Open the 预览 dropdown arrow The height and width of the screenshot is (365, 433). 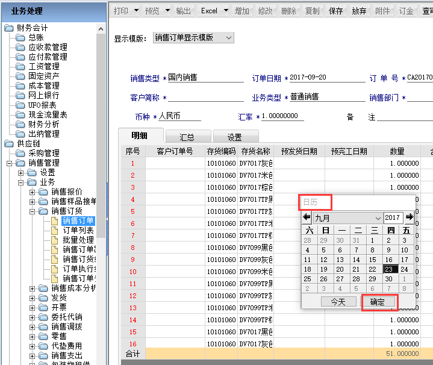tap(167, 10)
